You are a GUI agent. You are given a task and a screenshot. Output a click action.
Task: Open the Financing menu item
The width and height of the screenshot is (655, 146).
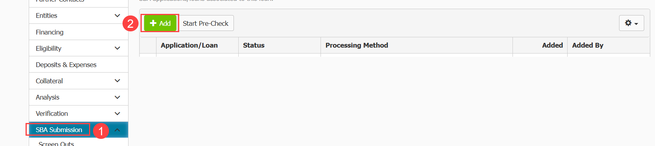tap(79, 32)
